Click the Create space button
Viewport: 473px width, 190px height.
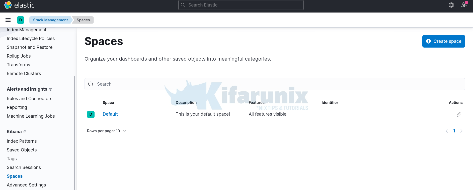coord(444,41)
